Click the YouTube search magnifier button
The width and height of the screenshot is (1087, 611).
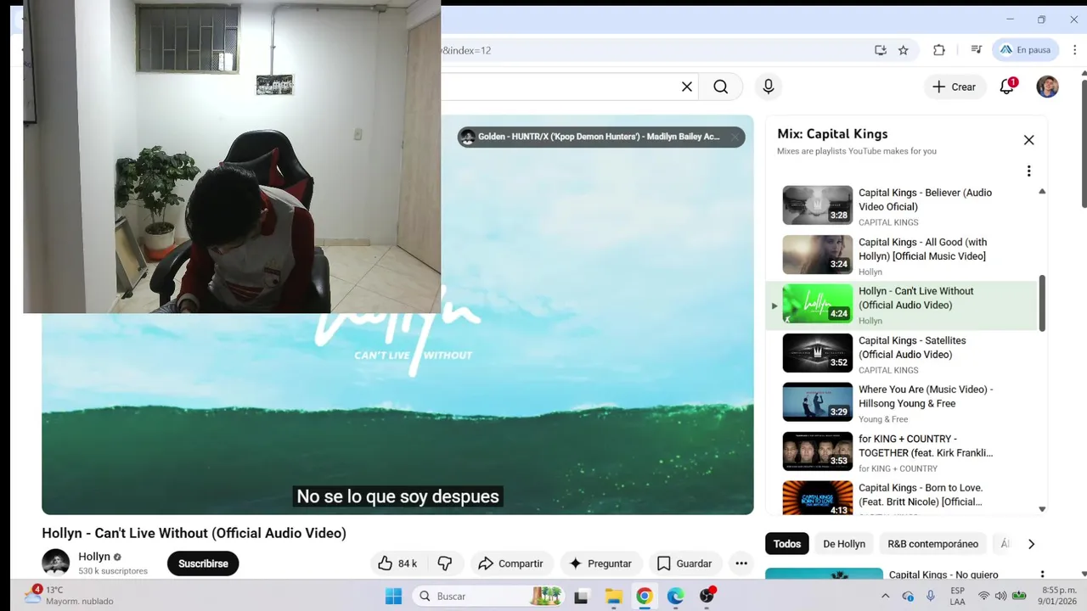(721, 87)
